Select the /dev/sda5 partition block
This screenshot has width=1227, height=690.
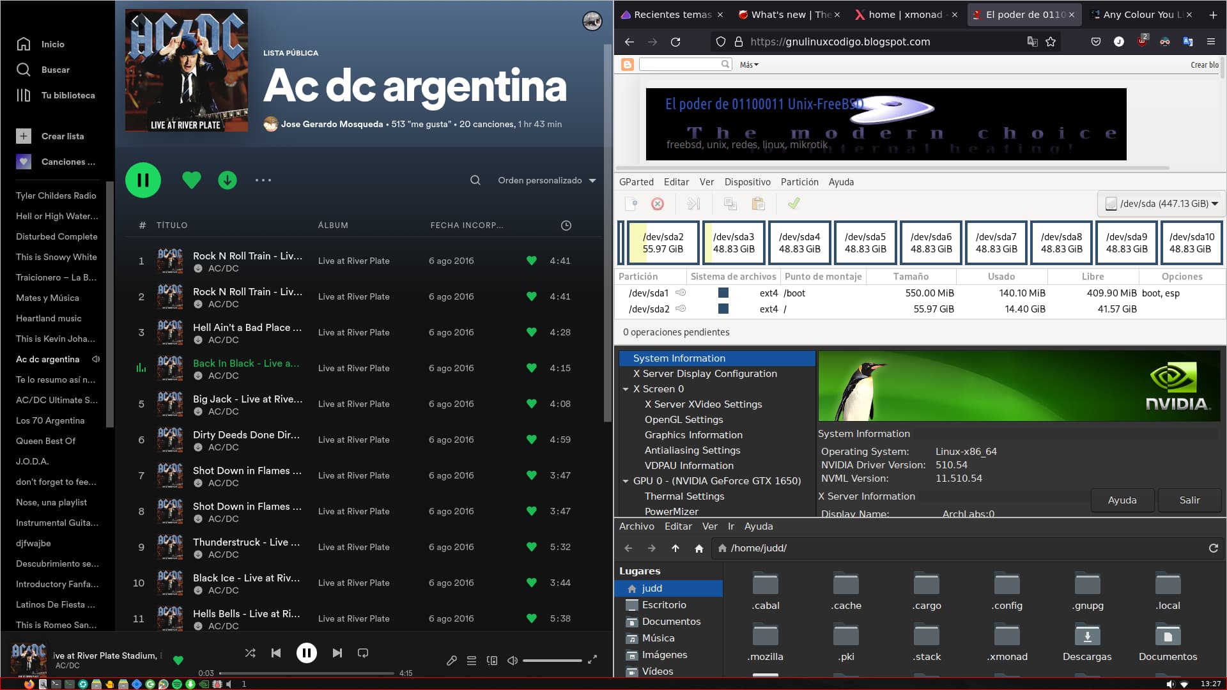[865, 243]
